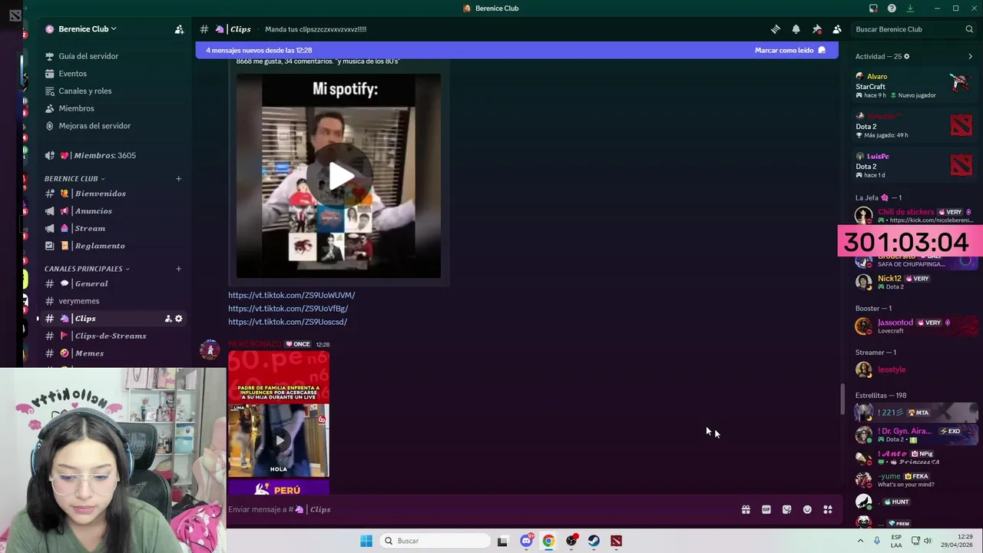Open -yume member profile

(x=914, y=480)
